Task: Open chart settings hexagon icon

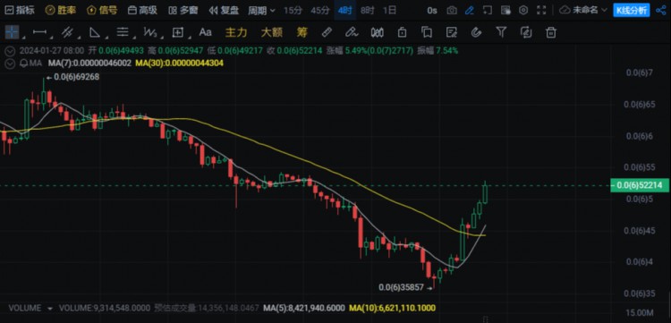Action: 523,10
